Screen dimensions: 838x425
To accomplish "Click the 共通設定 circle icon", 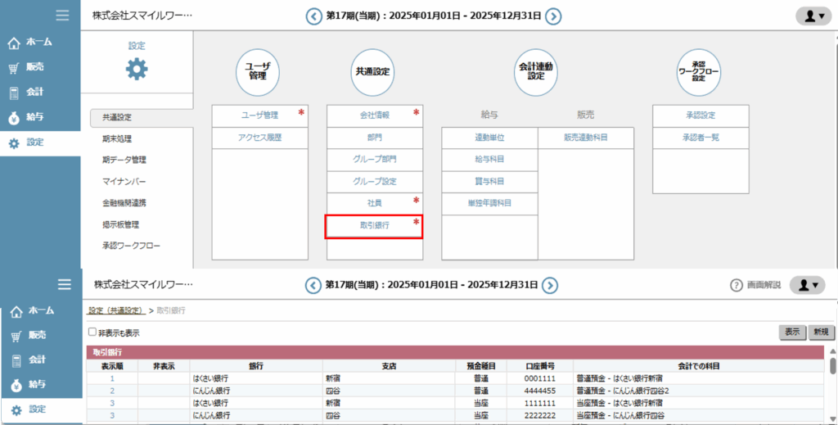I will 374,73.
